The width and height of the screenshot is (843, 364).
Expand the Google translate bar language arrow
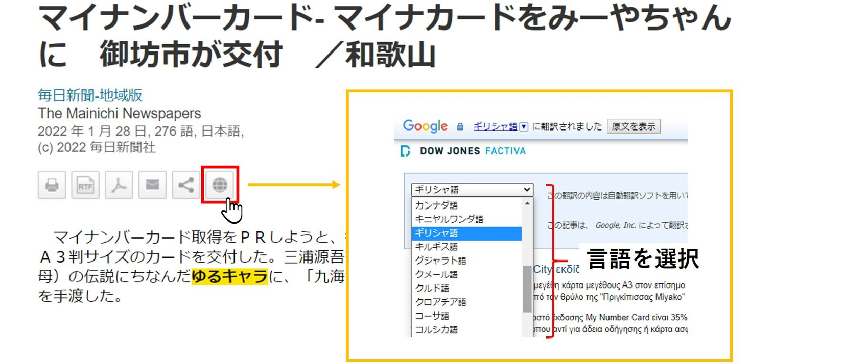click(x=524, y=127)
